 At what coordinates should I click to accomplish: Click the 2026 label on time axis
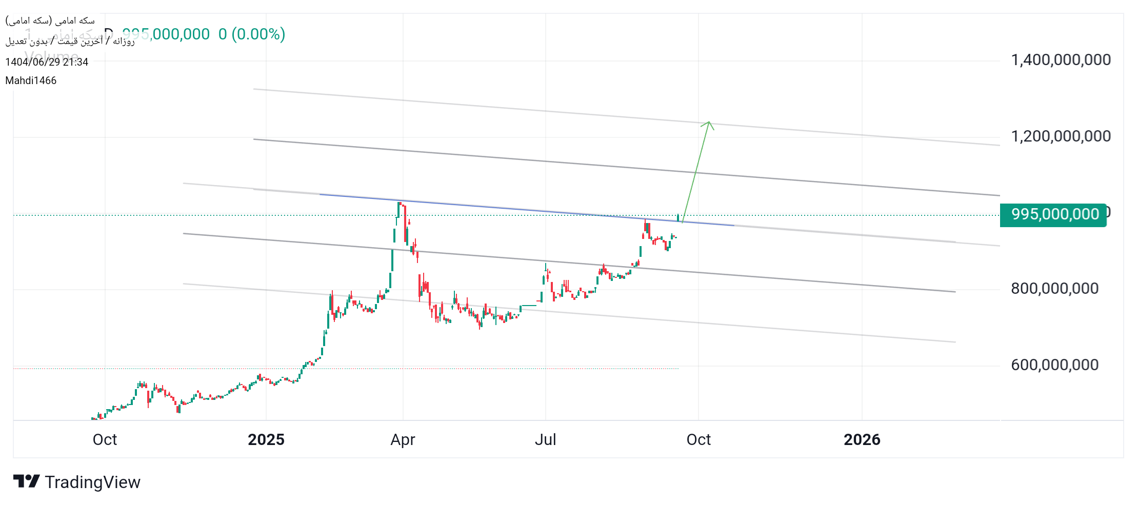coord(862,440)
